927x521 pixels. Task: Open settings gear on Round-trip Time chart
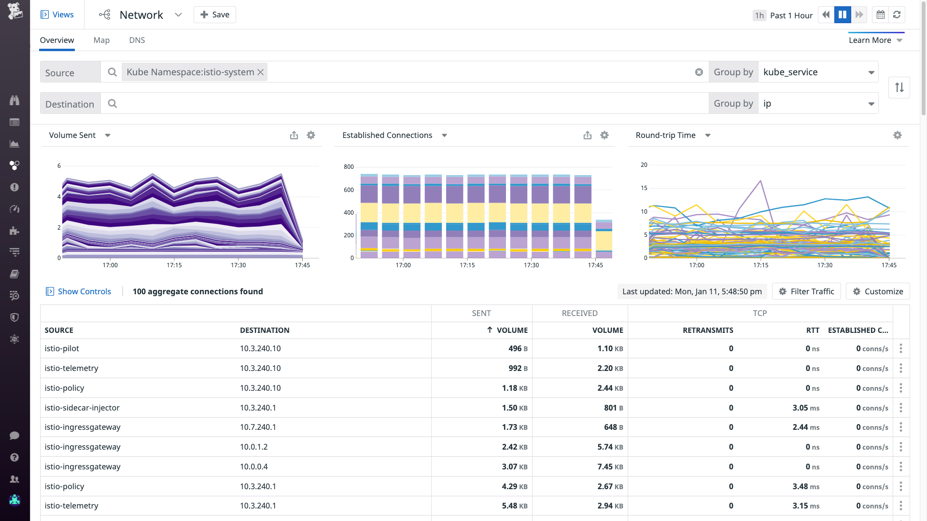897,135
